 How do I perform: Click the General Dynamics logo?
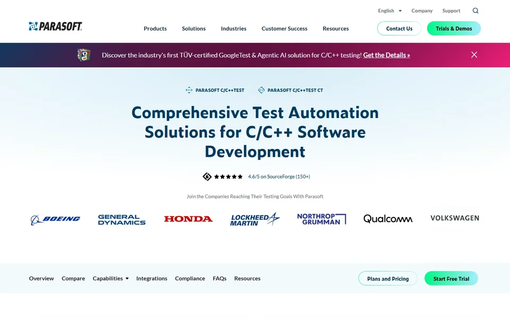[122, 220]
